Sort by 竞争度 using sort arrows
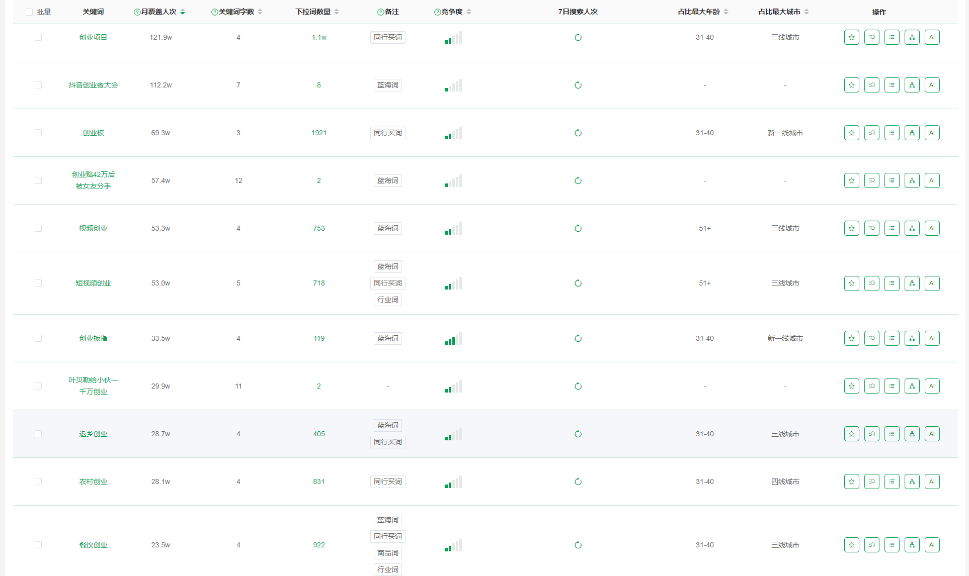This screenshot has width=969, height=576. (x=469, y=12)
